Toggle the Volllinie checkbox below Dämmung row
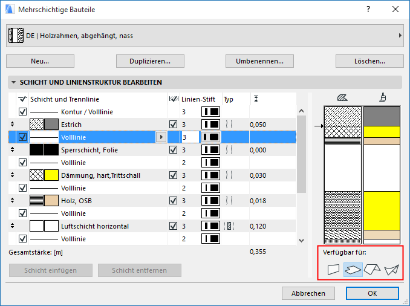Screen dimensions: 410x306 pos(23,188)
